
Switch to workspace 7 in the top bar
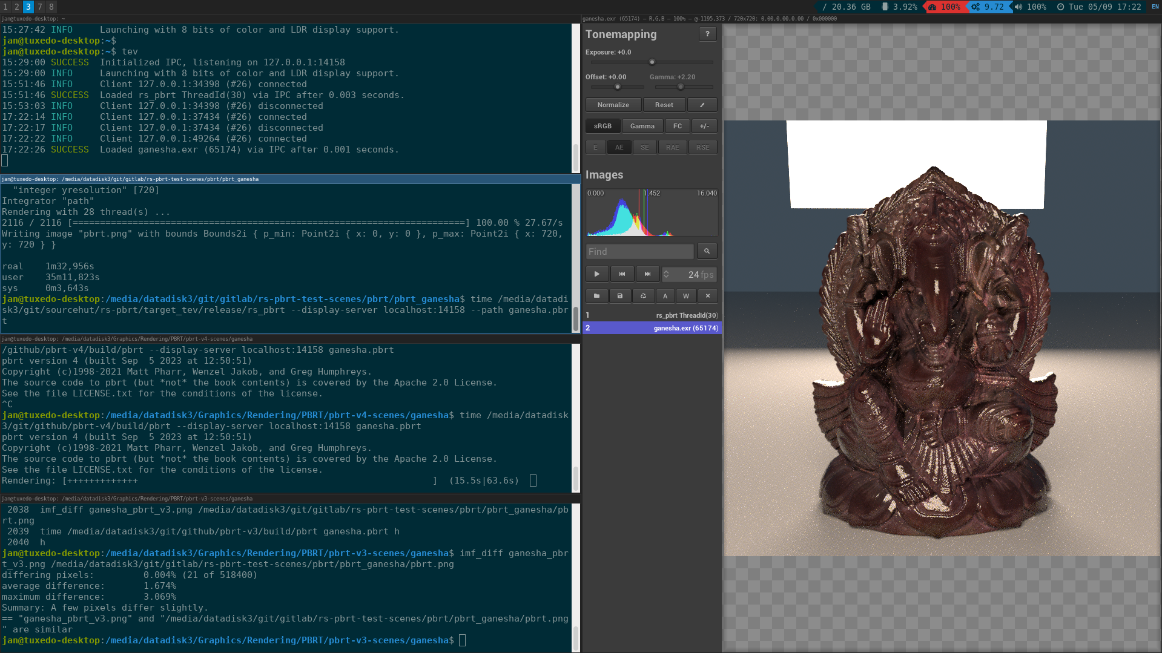[x=40, y=7]
